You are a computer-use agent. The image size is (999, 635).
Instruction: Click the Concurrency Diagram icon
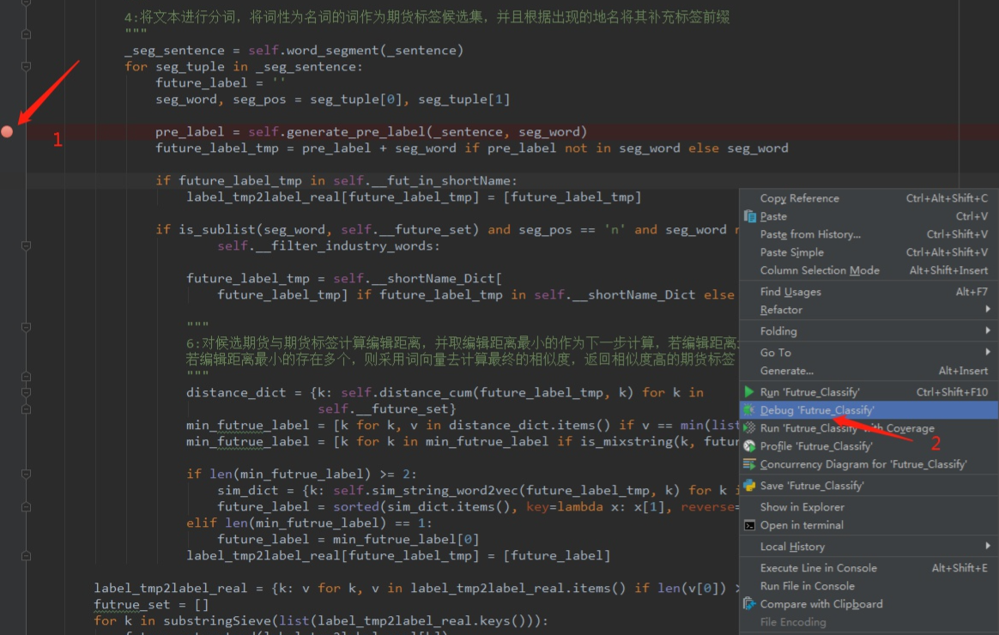750,464
